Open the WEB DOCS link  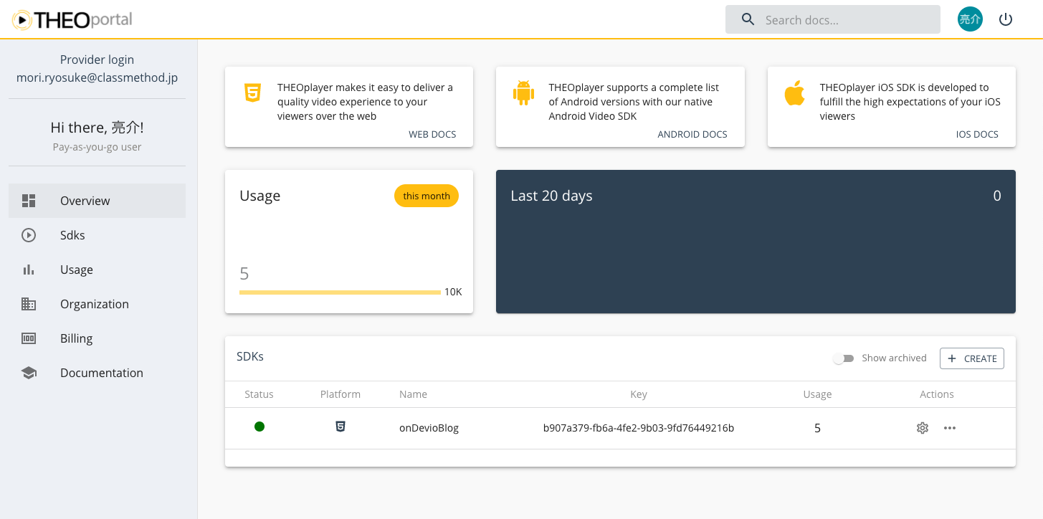(x=432, y=134)
